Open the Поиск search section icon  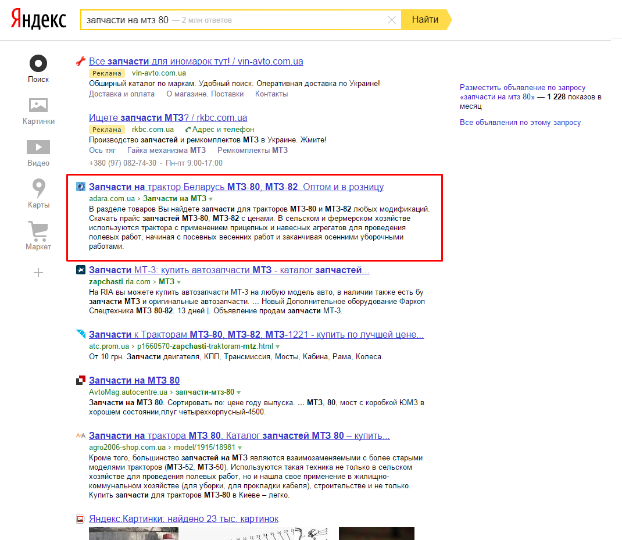click(x=38, y=63)
